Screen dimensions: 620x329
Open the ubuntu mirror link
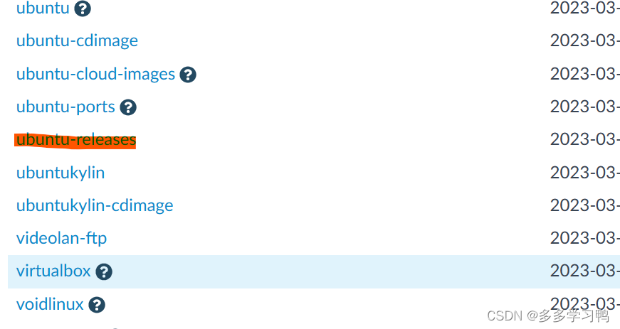click(x=43, y=8)
